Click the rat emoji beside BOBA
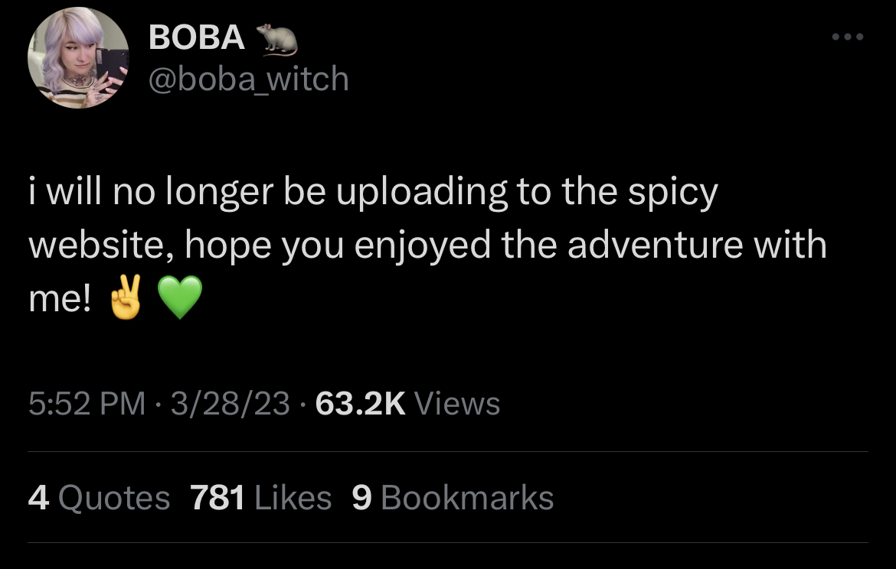Viewport: 896px width, 569px height. coord(276,39)
